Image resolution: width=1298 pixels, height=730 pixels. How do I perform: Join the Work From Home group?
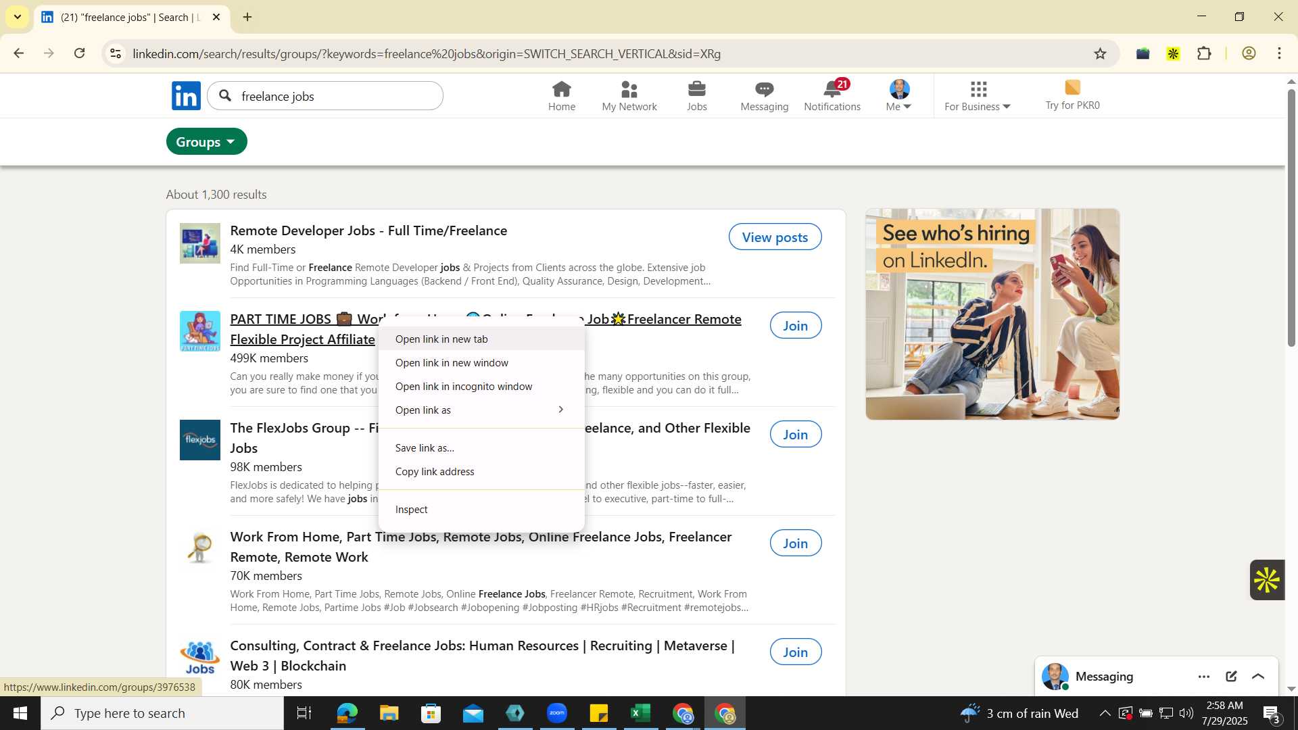(x=796, y=543)
